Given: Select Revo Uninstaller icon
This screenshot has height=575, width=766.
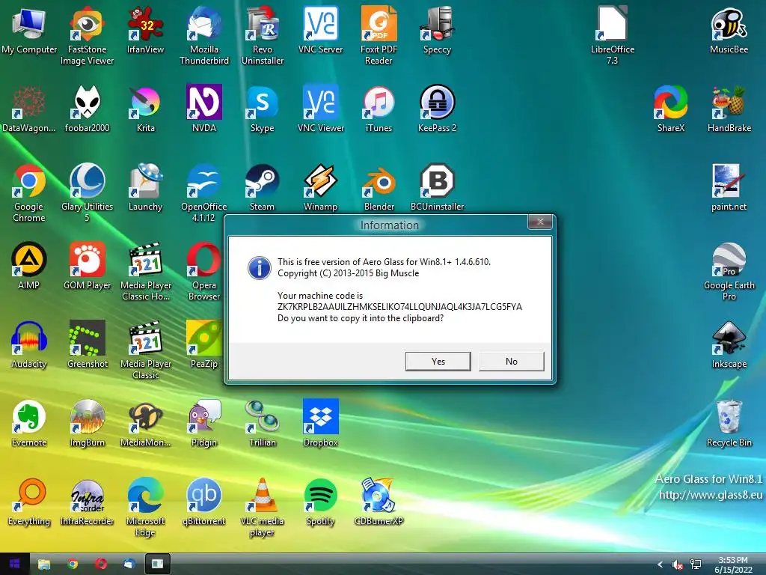Looking at the screenshot, I should (x=263, y=35).
